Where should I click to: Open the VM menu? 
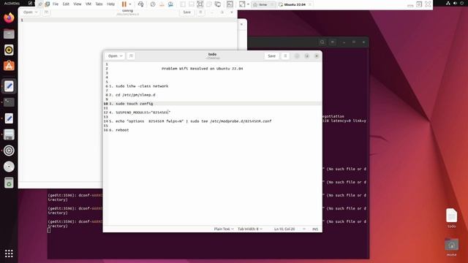click(88, 4)
